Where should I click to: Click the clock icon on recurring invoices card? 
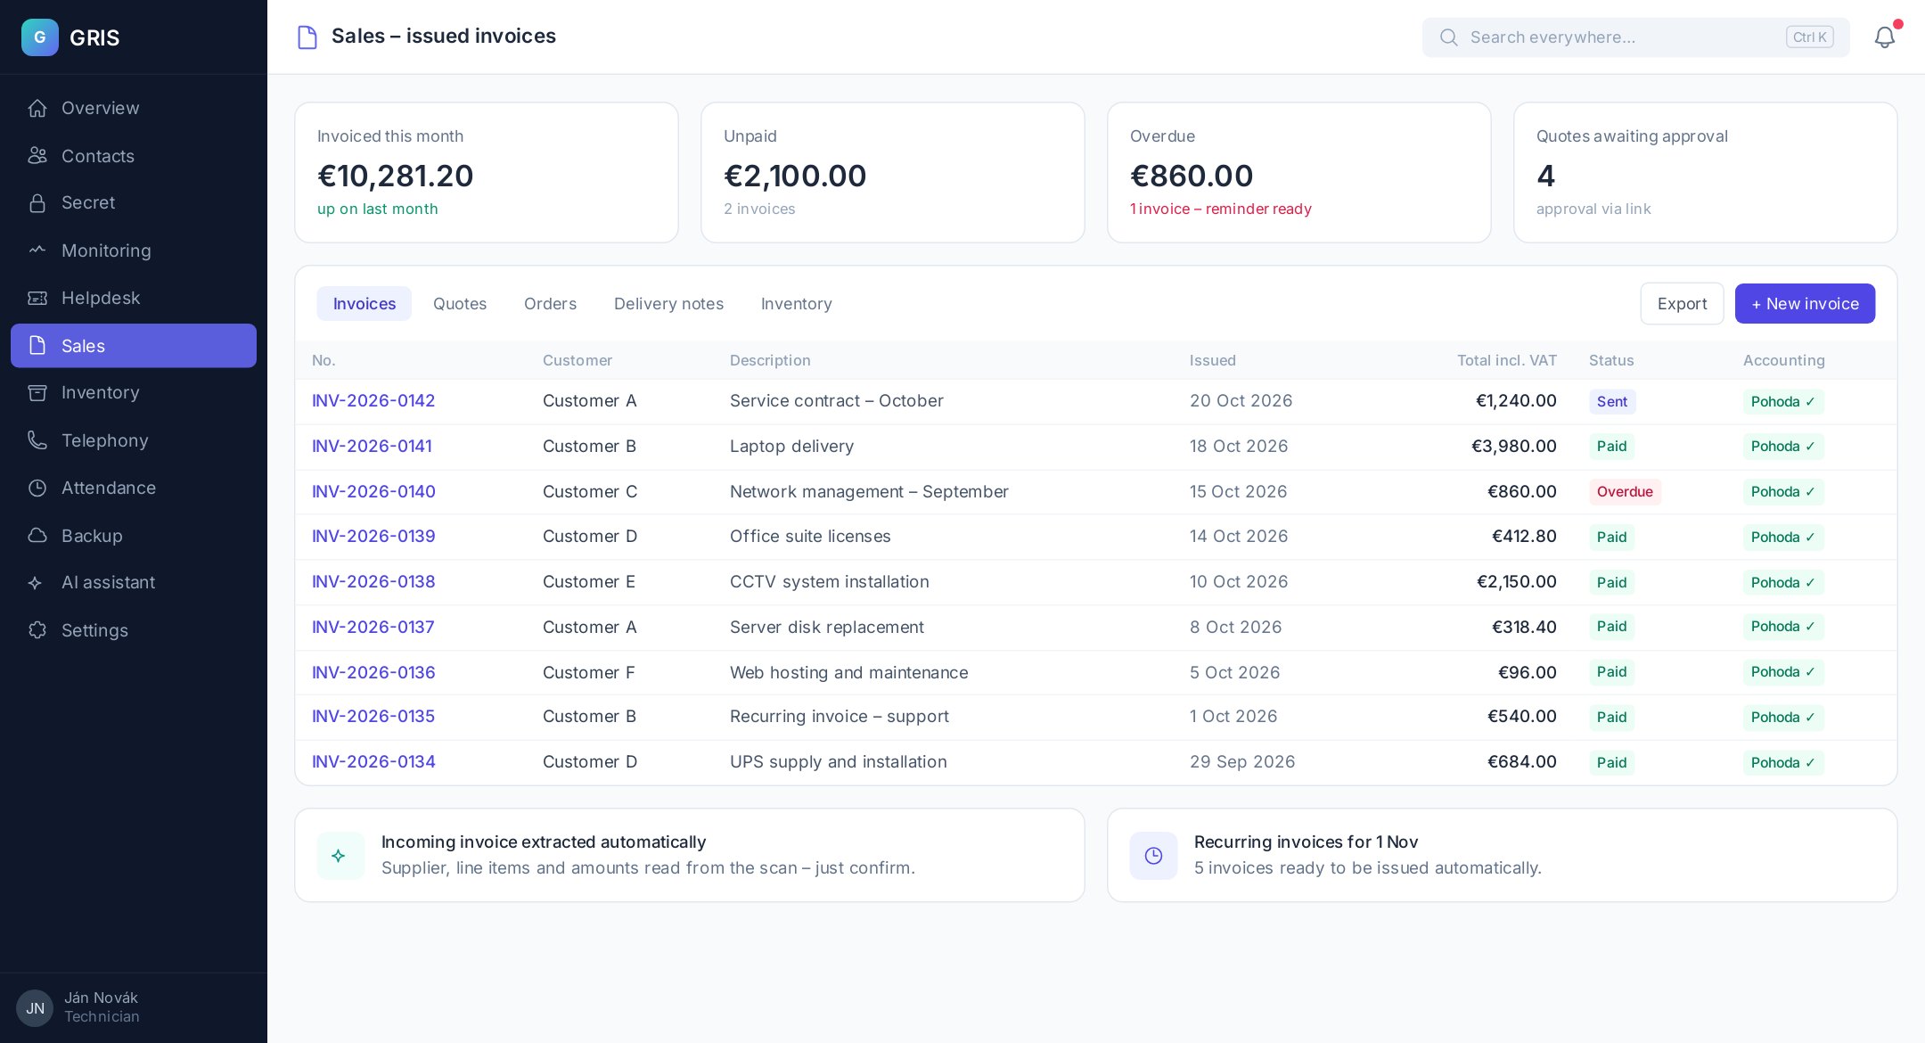pos(1153,856)
